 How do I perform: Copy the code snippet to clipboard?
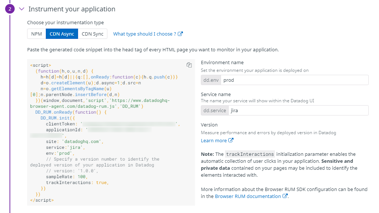pyautogui.click(x=189, y=65)
